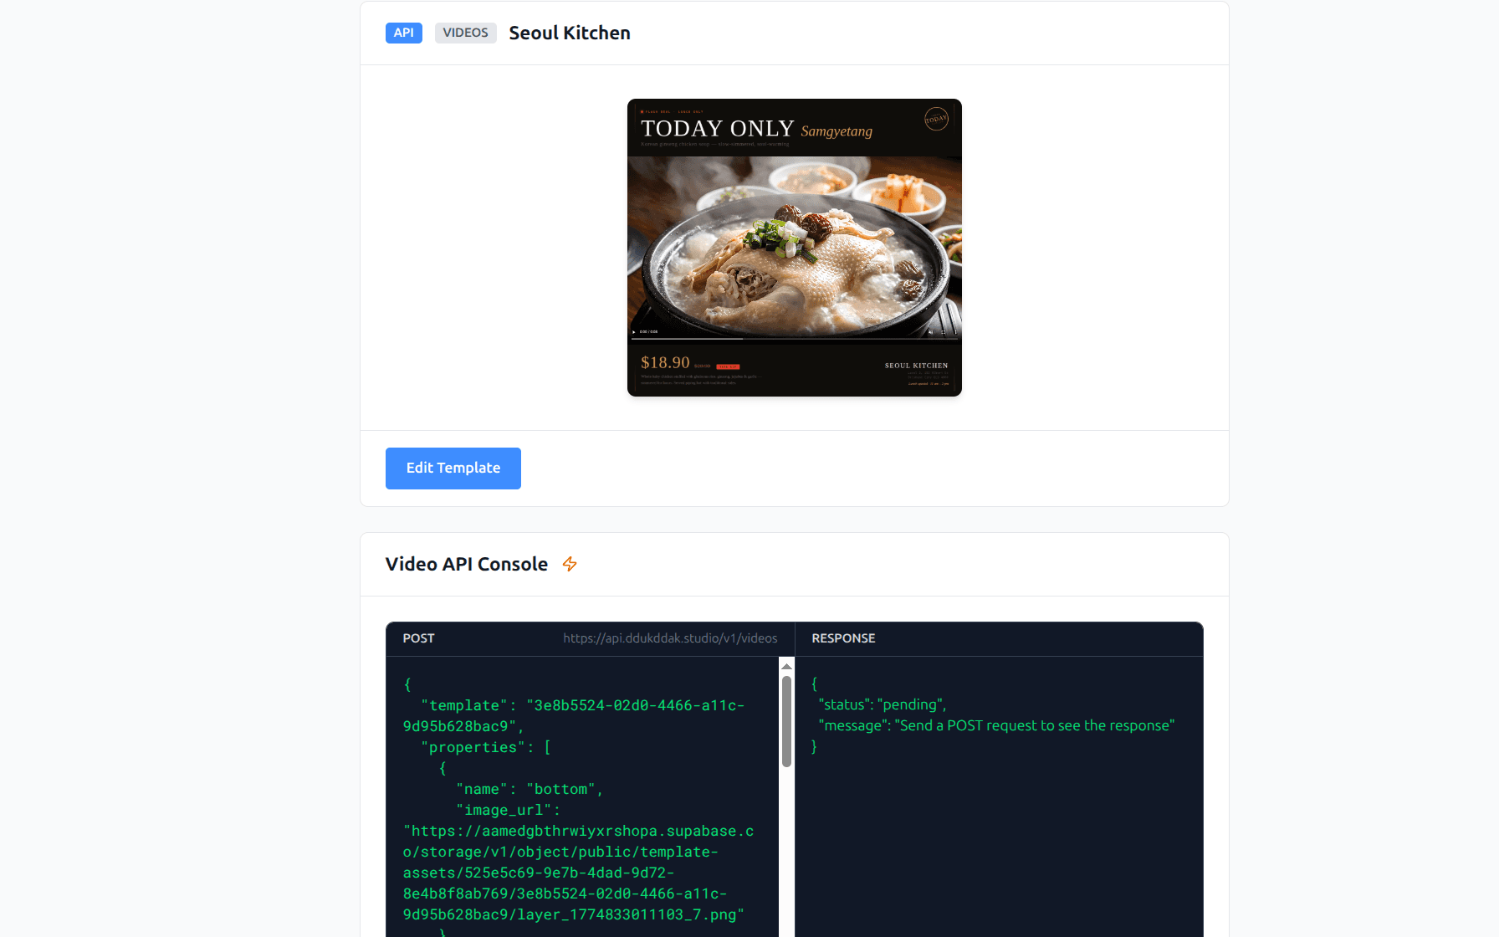Click the play arrow in the control bar
This screenshot has width=1499, height=937.
(634, 332)
